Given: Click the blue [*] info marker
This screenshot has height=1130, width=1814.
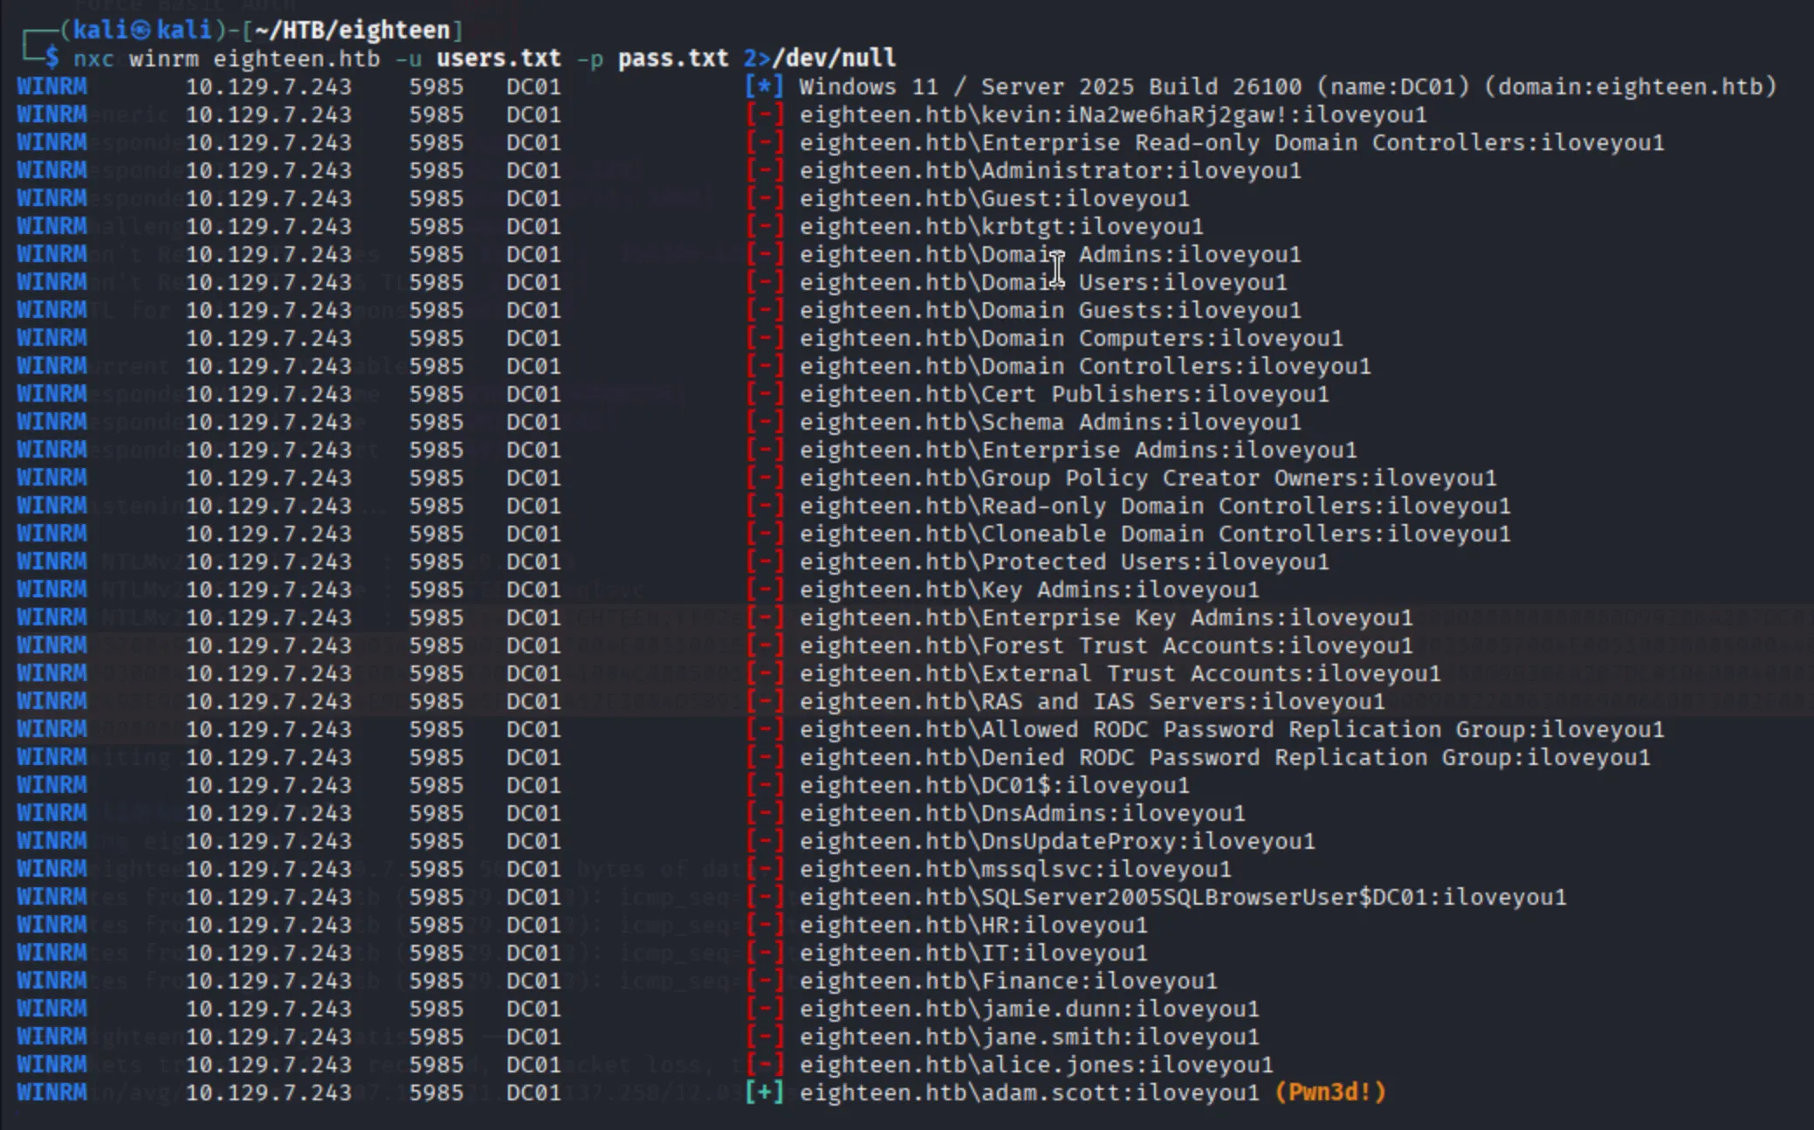Looking at the screenshot, I should (765, 87).
